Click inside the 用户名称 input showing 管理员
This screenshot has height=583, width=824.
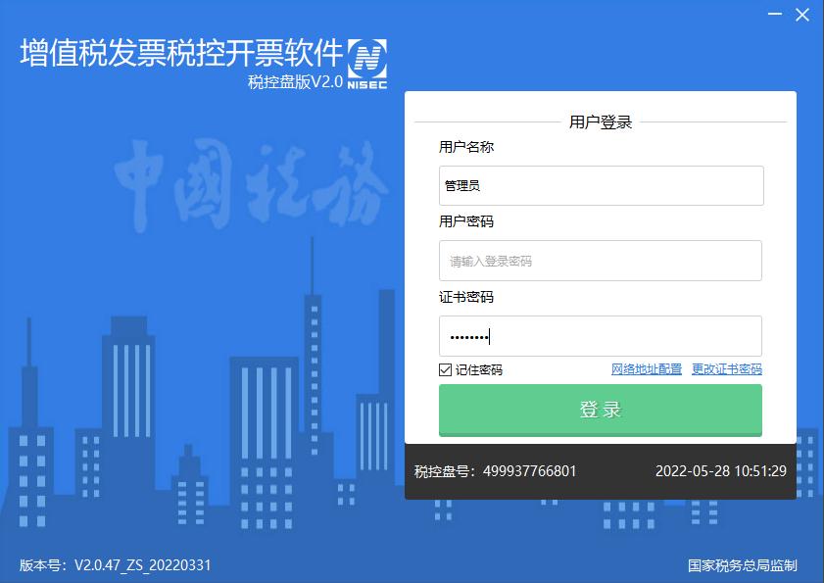point(600,185)
